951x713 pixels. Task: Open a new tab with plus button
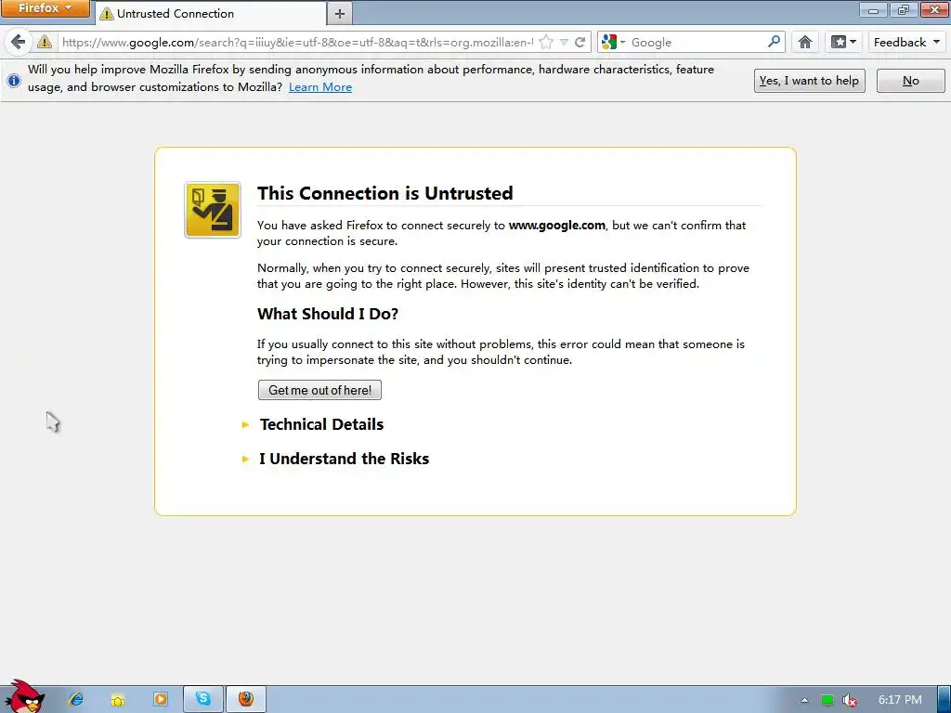click(340, 13)
